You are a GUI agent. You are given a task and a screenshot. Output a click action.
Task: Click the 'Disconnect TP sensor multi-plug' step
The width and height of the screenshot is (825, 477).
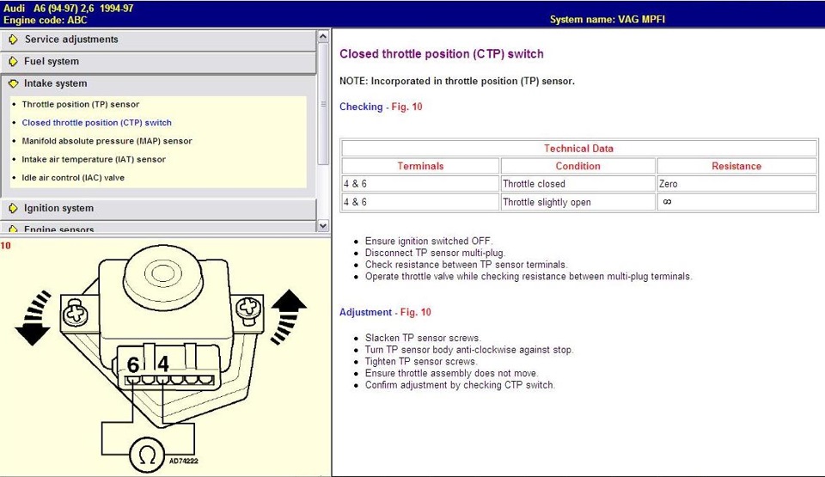pyautogui.click(x=435, y=253)
